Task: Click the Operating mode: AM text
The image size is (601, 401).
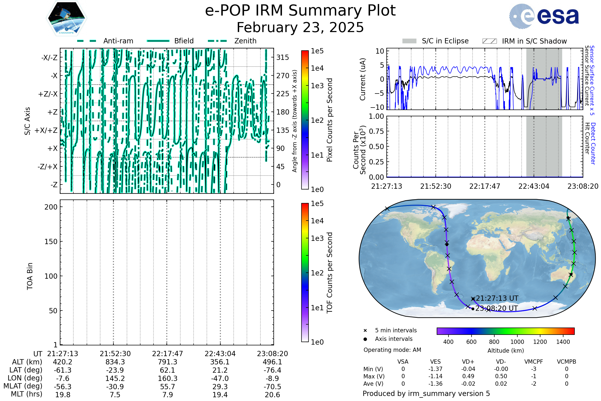Action: 392,350
